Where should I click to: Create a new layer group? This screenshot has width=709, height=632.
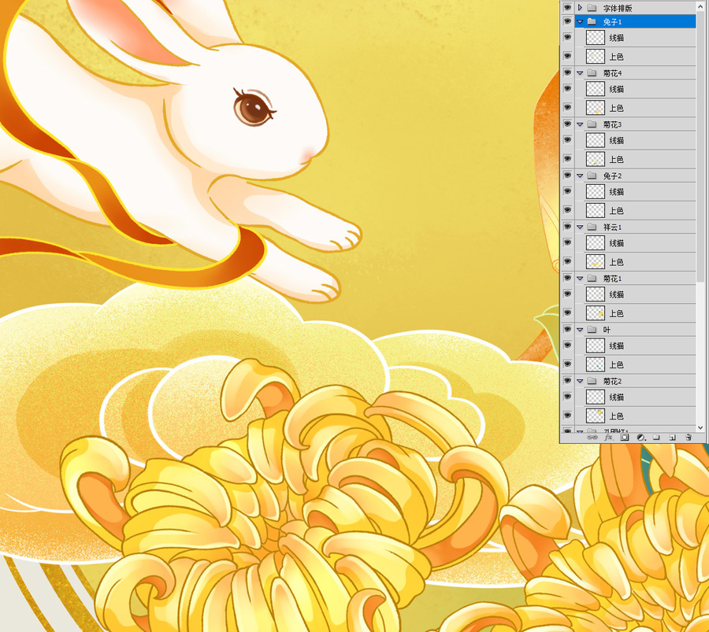click(656, 438)
